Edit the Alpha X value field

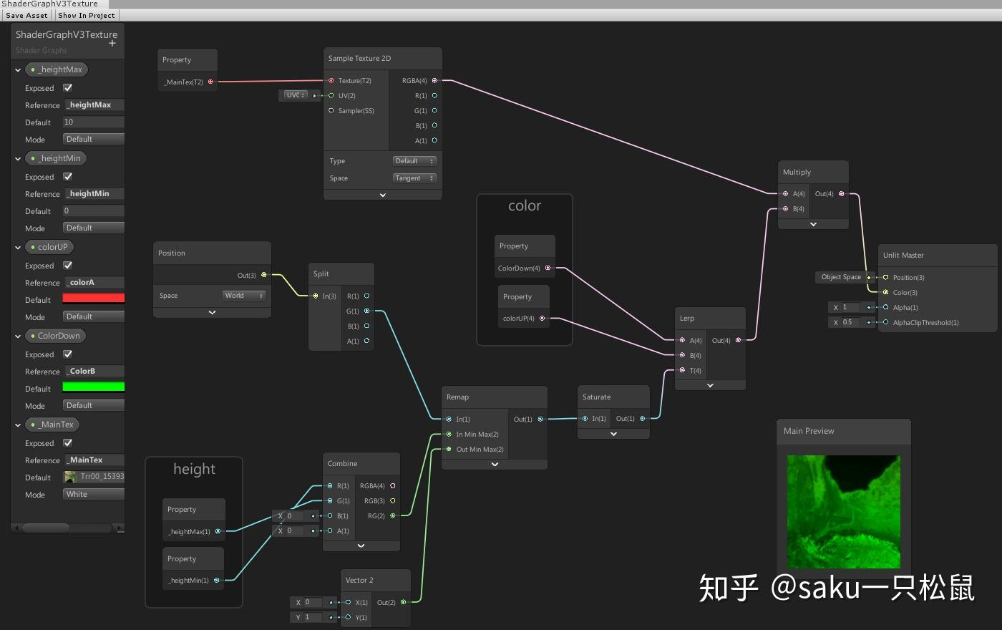click(850, 308)
